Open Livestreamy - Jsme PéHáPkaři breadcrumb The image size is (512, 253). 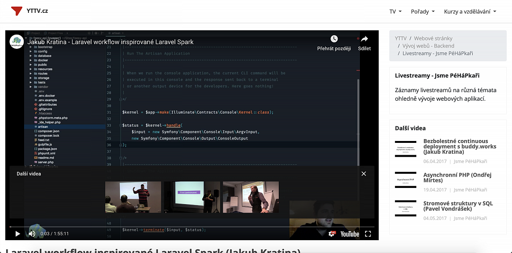point(438,53)
